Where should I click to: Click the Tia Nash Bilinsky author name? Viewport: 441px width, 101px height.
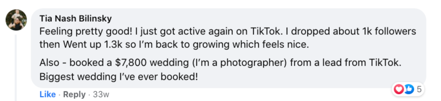click(76, 18)
